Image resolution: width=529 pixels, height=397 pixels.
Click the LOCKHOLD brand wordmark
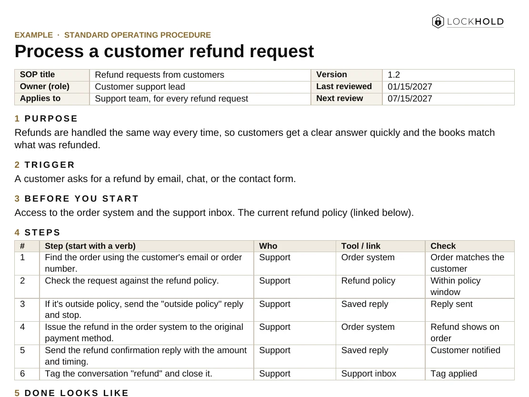pyautogui.click(x=475, y=21)
